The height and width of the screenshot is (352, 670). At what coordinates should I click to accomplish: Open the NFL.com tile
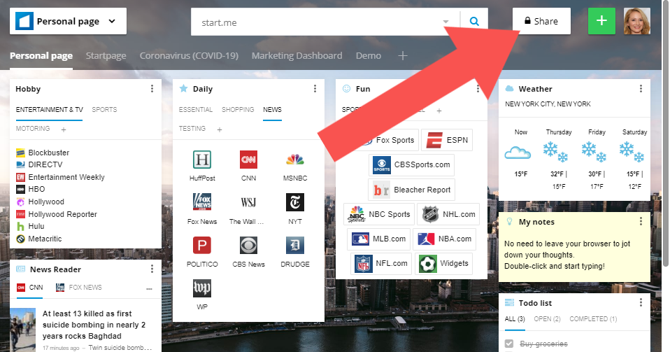click(x=381, y=263)
